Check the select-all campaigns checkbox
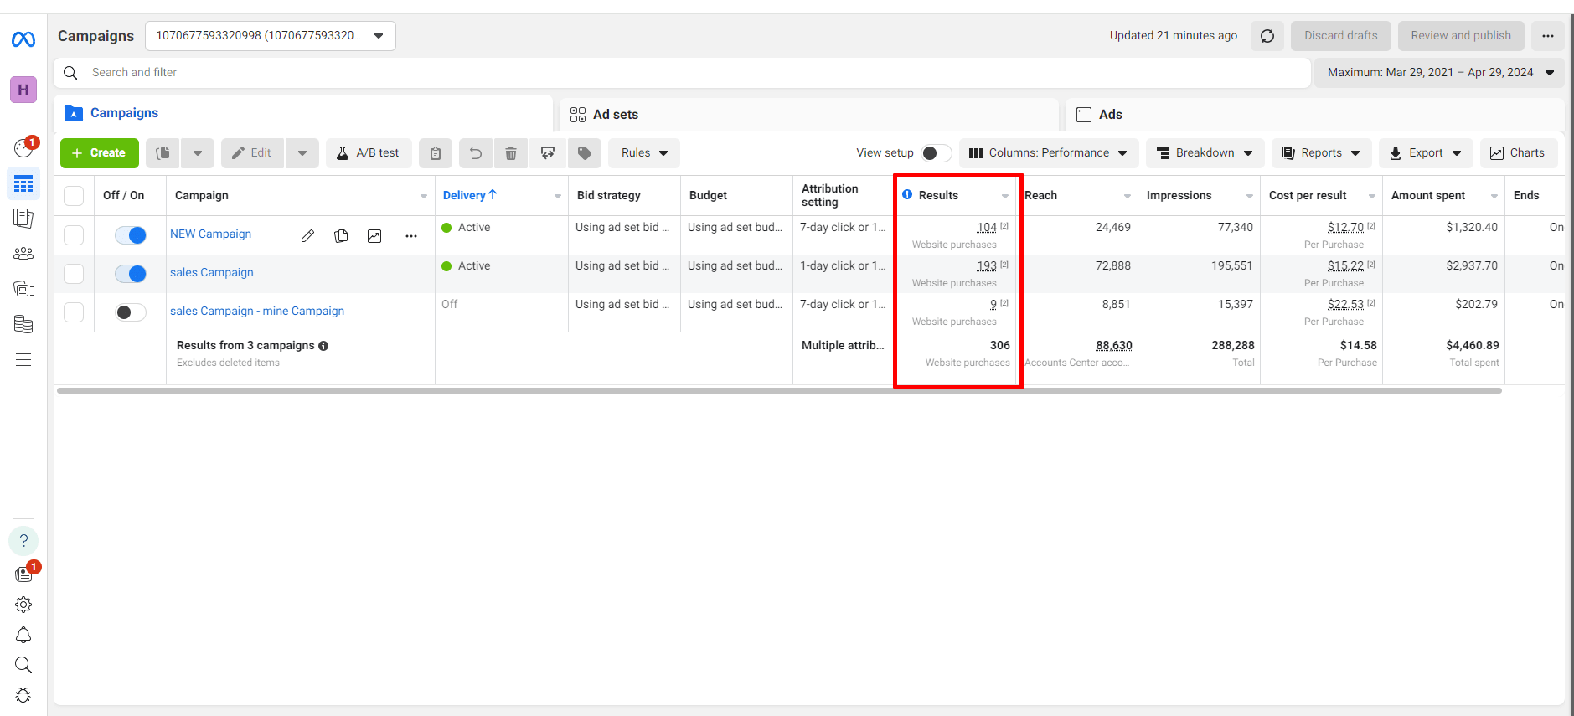 [74, 196]
